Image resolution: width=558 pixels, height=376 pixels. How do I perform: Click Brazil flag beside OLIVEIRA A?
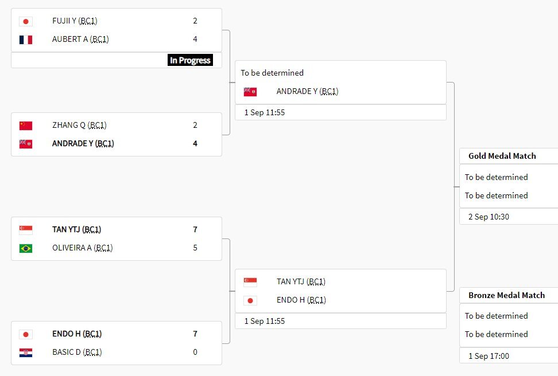[25, 248]
